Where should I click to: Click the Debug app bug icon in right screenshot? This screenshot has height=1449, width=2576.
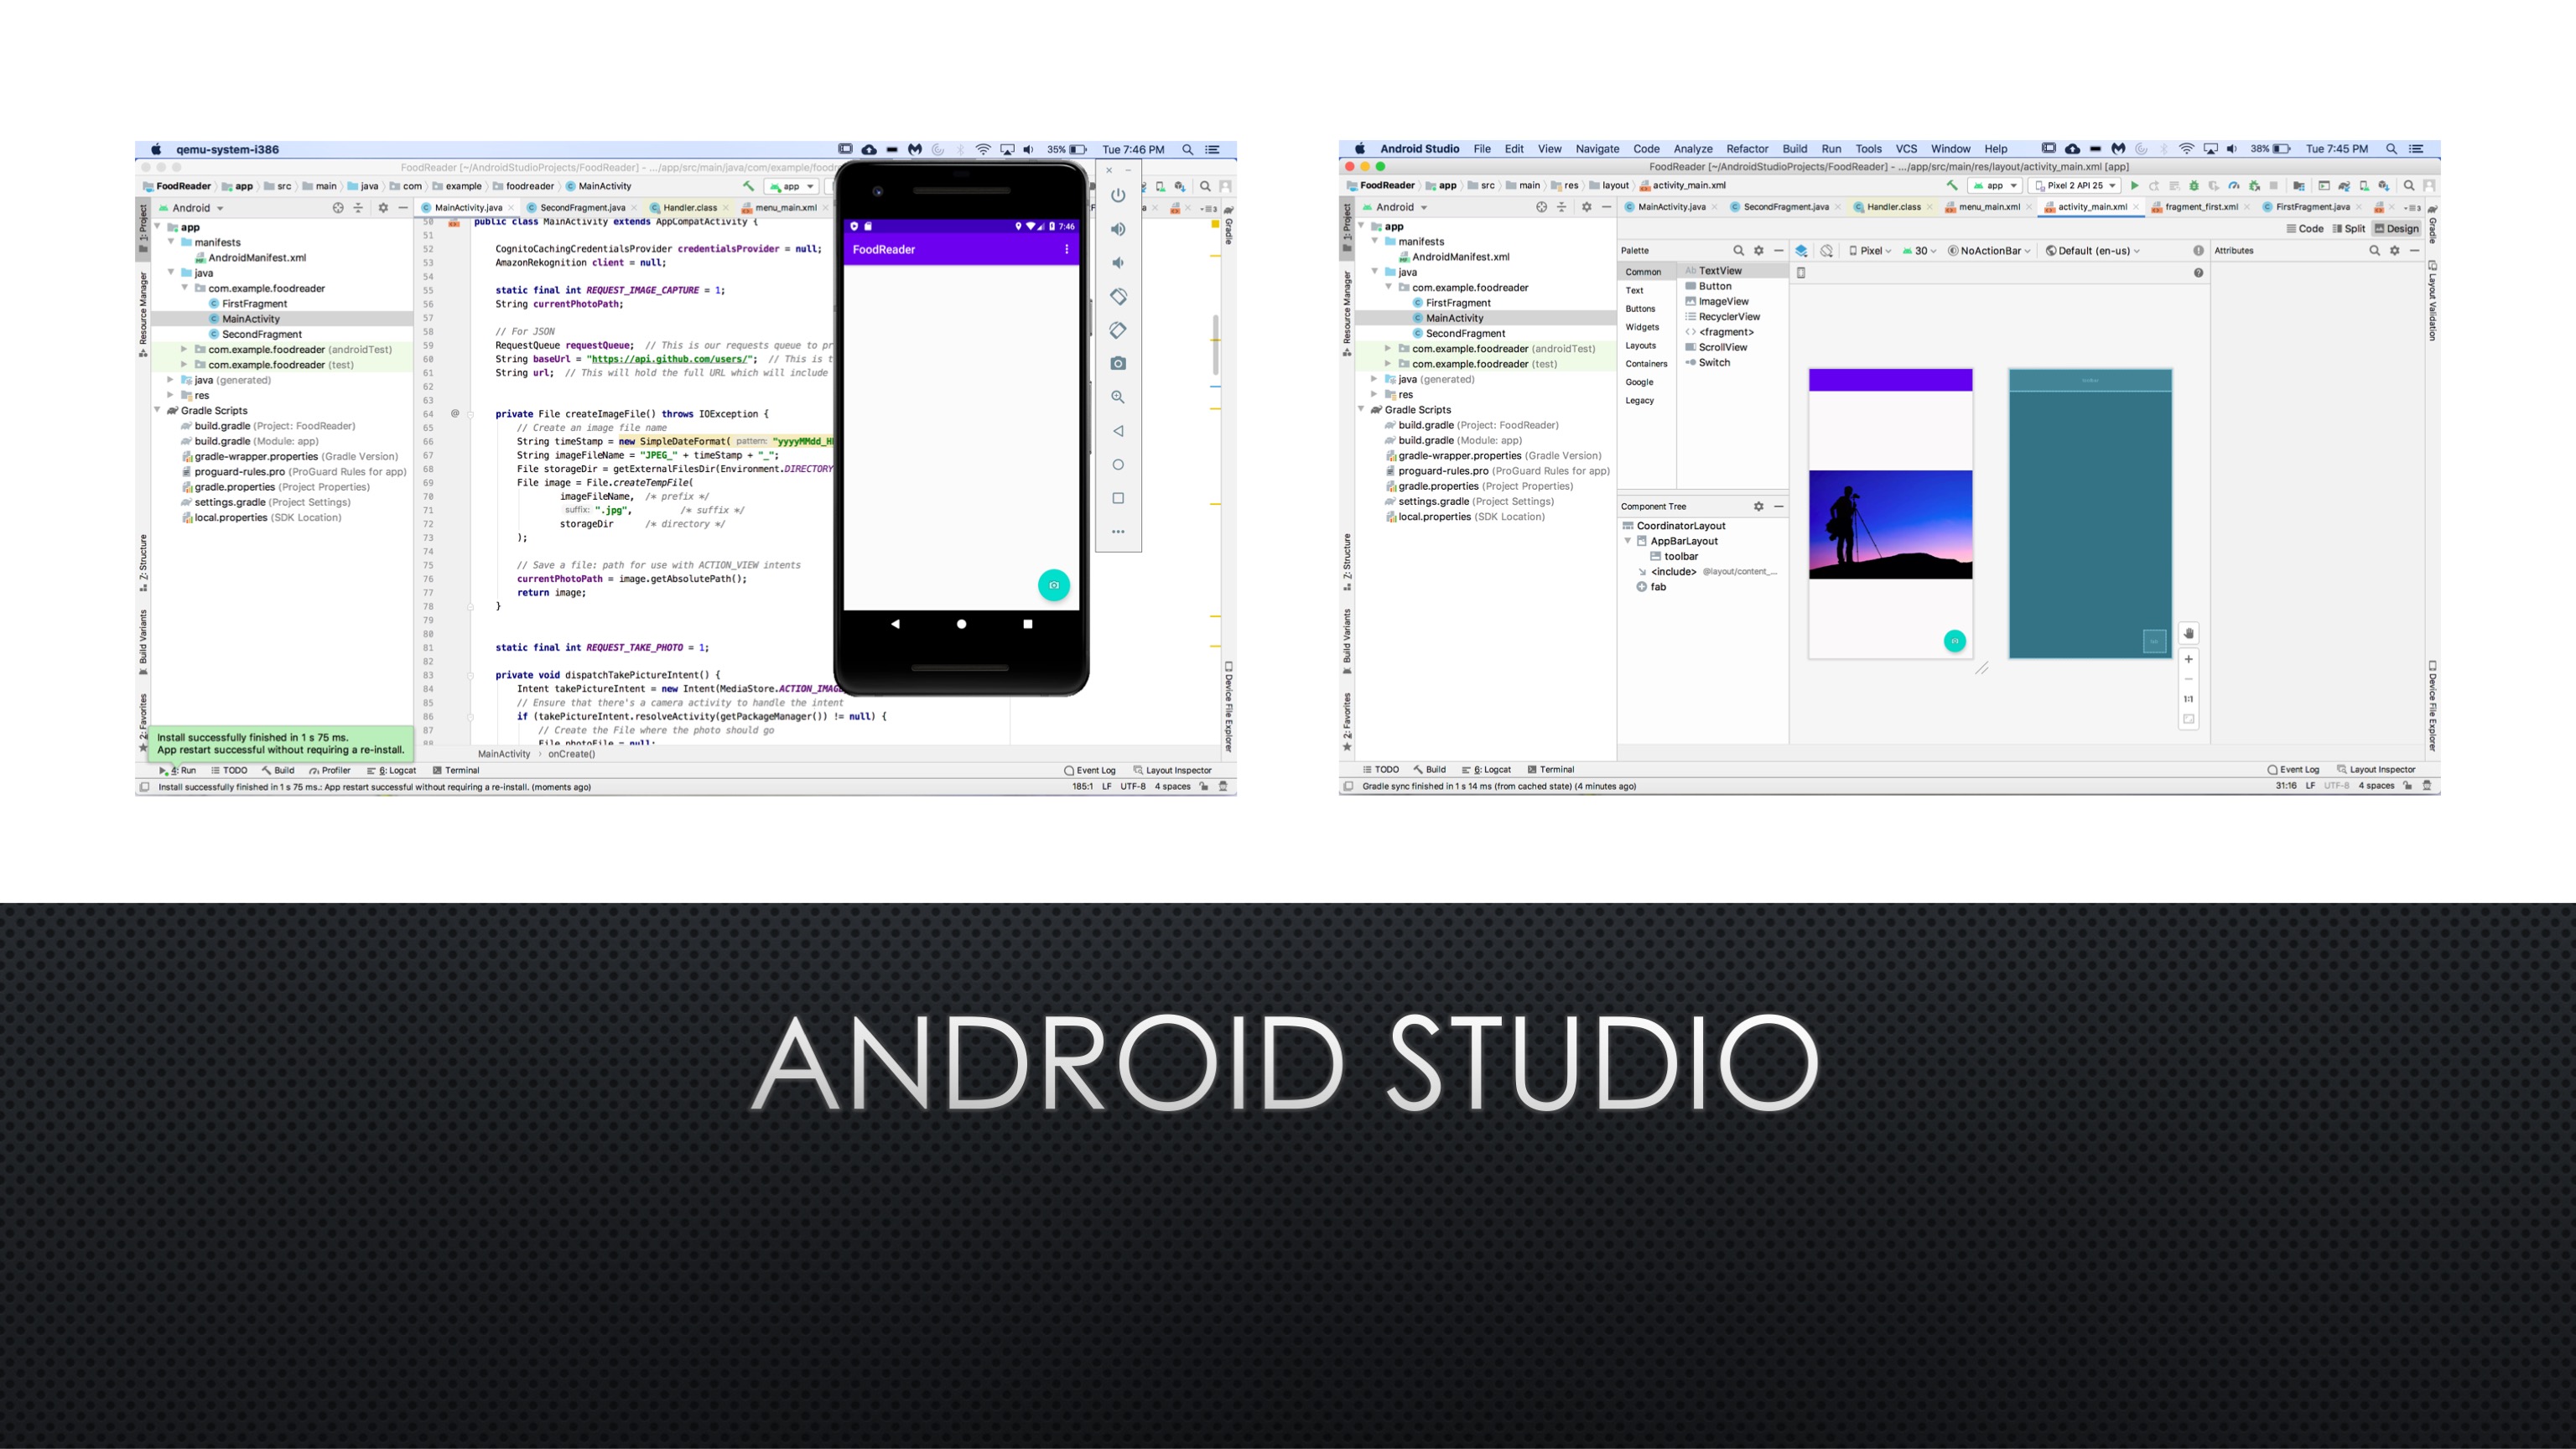coord(2194,186)
